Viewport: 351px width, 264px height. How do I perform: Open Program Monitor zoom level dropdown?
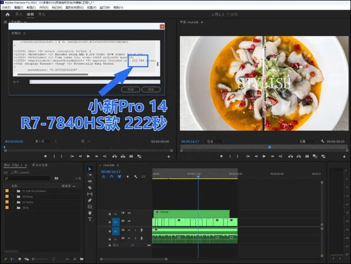216,142
